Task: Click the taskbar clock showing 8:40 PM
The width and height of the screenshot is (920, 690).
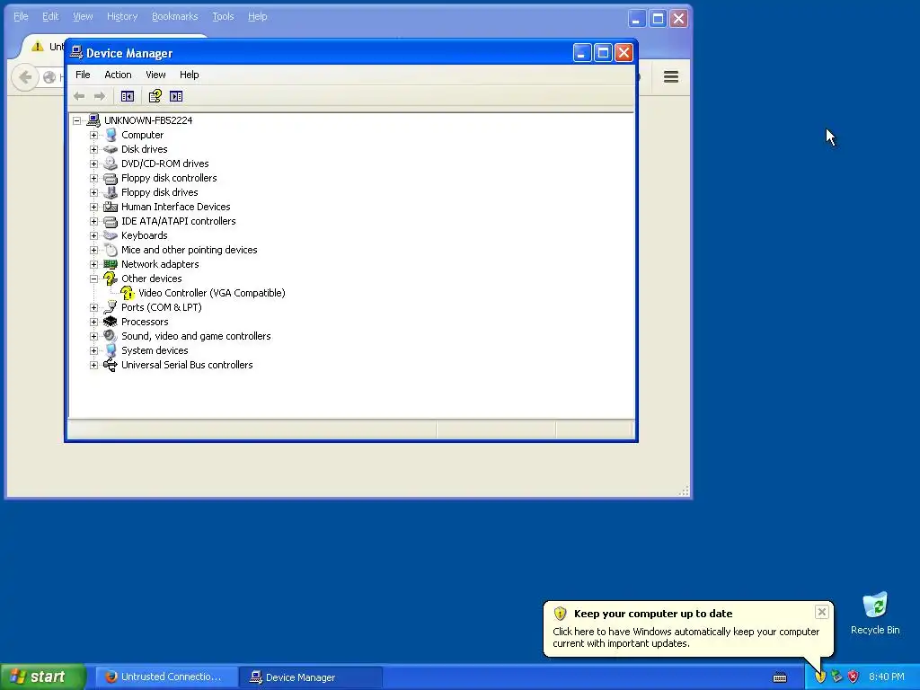Action: 887,677
